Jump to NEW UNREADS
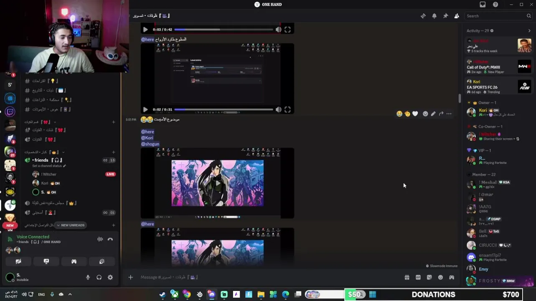This screenshot has height=301, width=536. pyautogui.click(x=70, y=225)
